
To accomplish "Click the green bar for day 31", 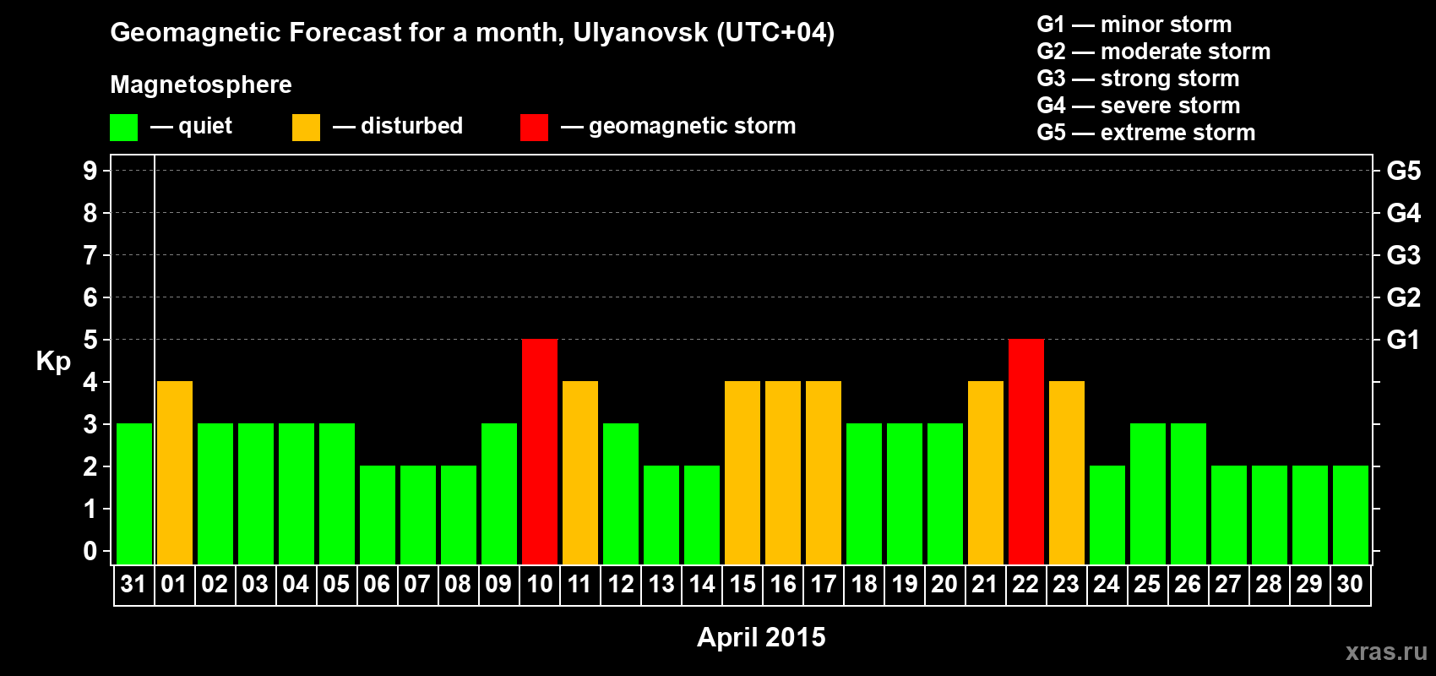I will [x=134, y=493].
